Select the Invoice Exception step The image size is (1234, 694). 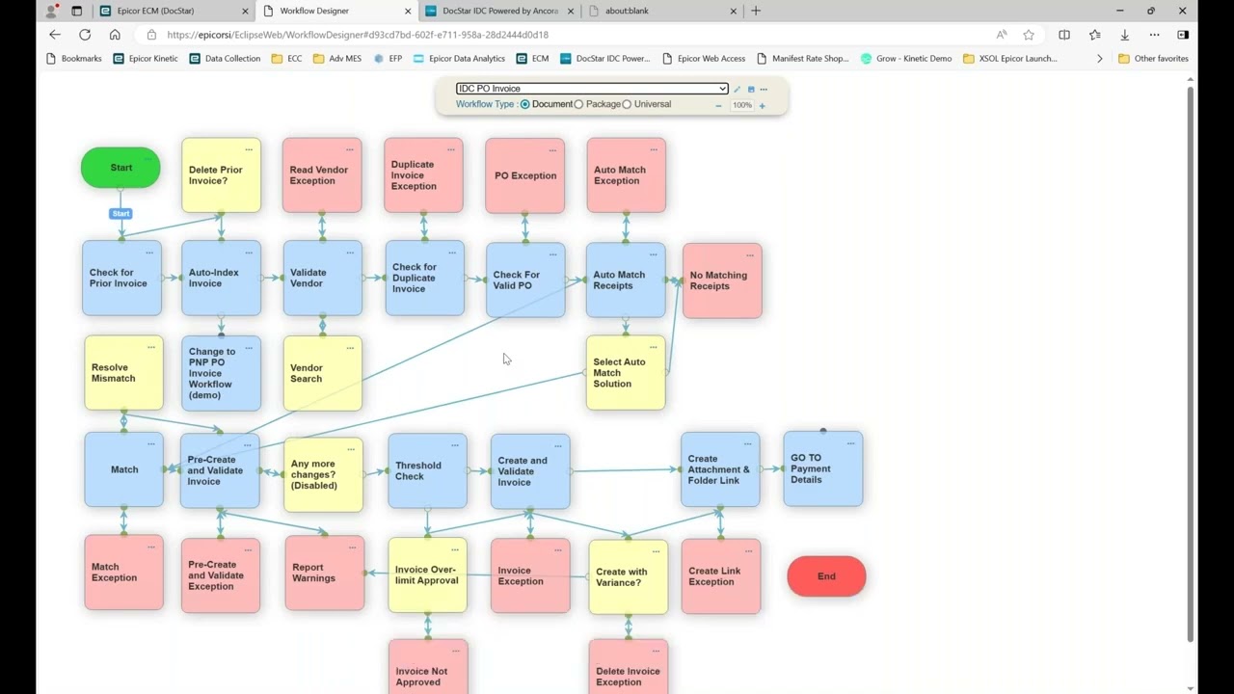pos(530,575)
